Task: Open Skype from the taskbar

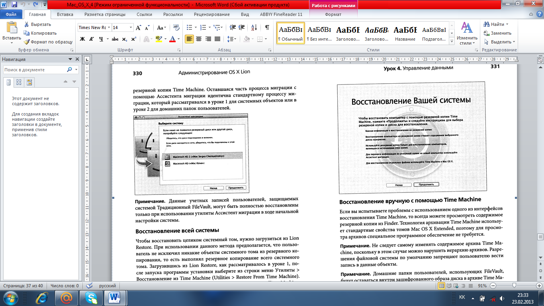Action: pyautogui.click(x=89, y=298)
